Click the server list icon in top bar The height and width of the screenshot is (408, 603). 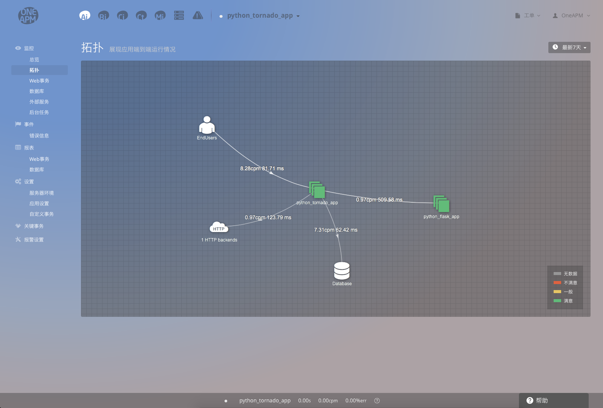(179, 15)
